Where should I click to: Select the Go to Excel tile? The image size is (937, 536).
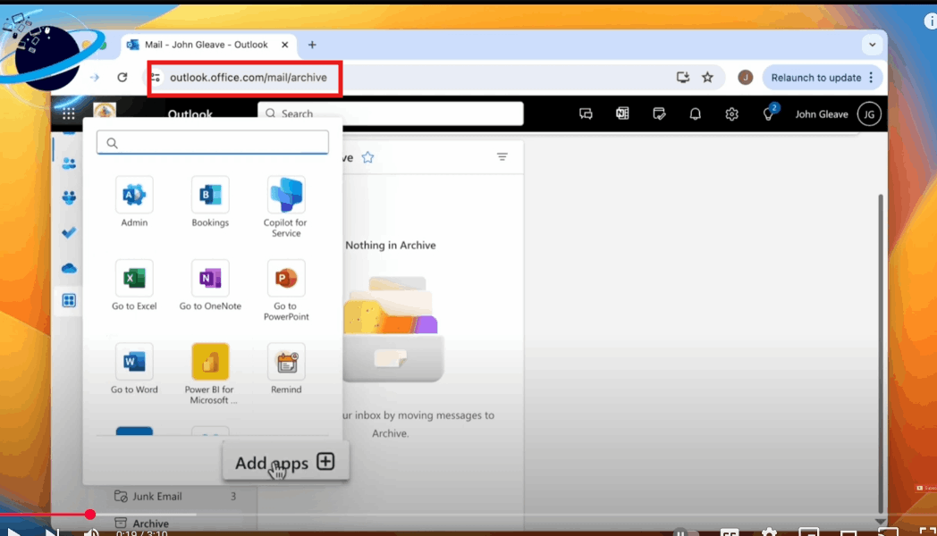click(133, 286)
